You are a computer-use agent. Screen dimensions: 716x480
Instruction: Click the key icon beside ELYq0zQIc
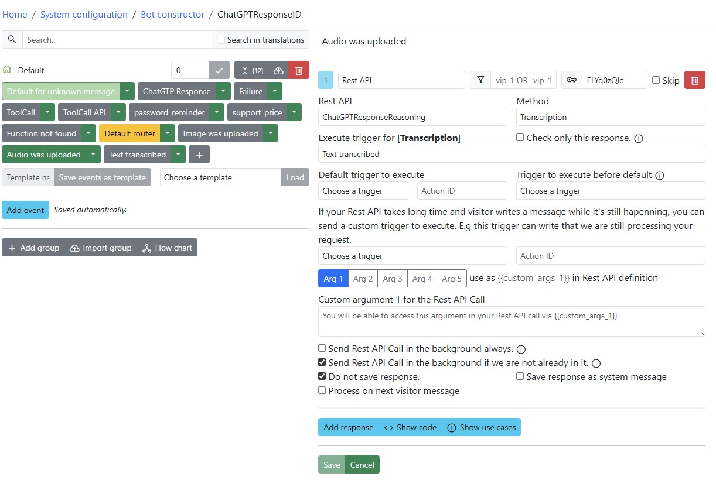(x=572, y=80)
